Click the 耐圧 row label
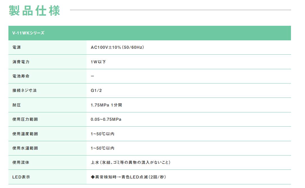The width and height of the screenshot is (305, 188). point(17,105)
